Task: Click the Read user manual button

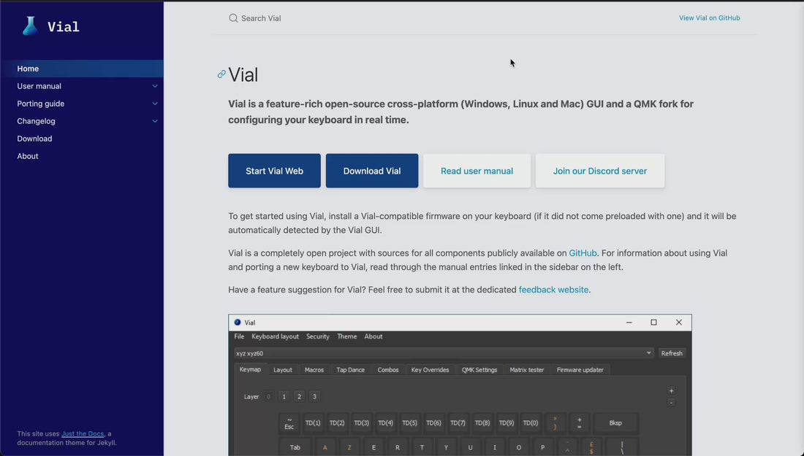Action: [x=477, y=171]
